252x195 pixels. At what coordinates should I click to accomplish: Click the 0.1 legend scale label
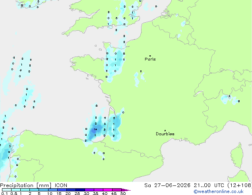coord(4,193)
